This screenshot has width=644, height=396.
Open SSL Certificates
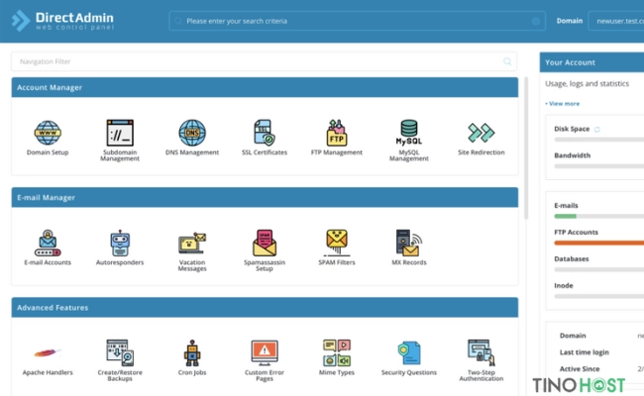click(265, 138)
